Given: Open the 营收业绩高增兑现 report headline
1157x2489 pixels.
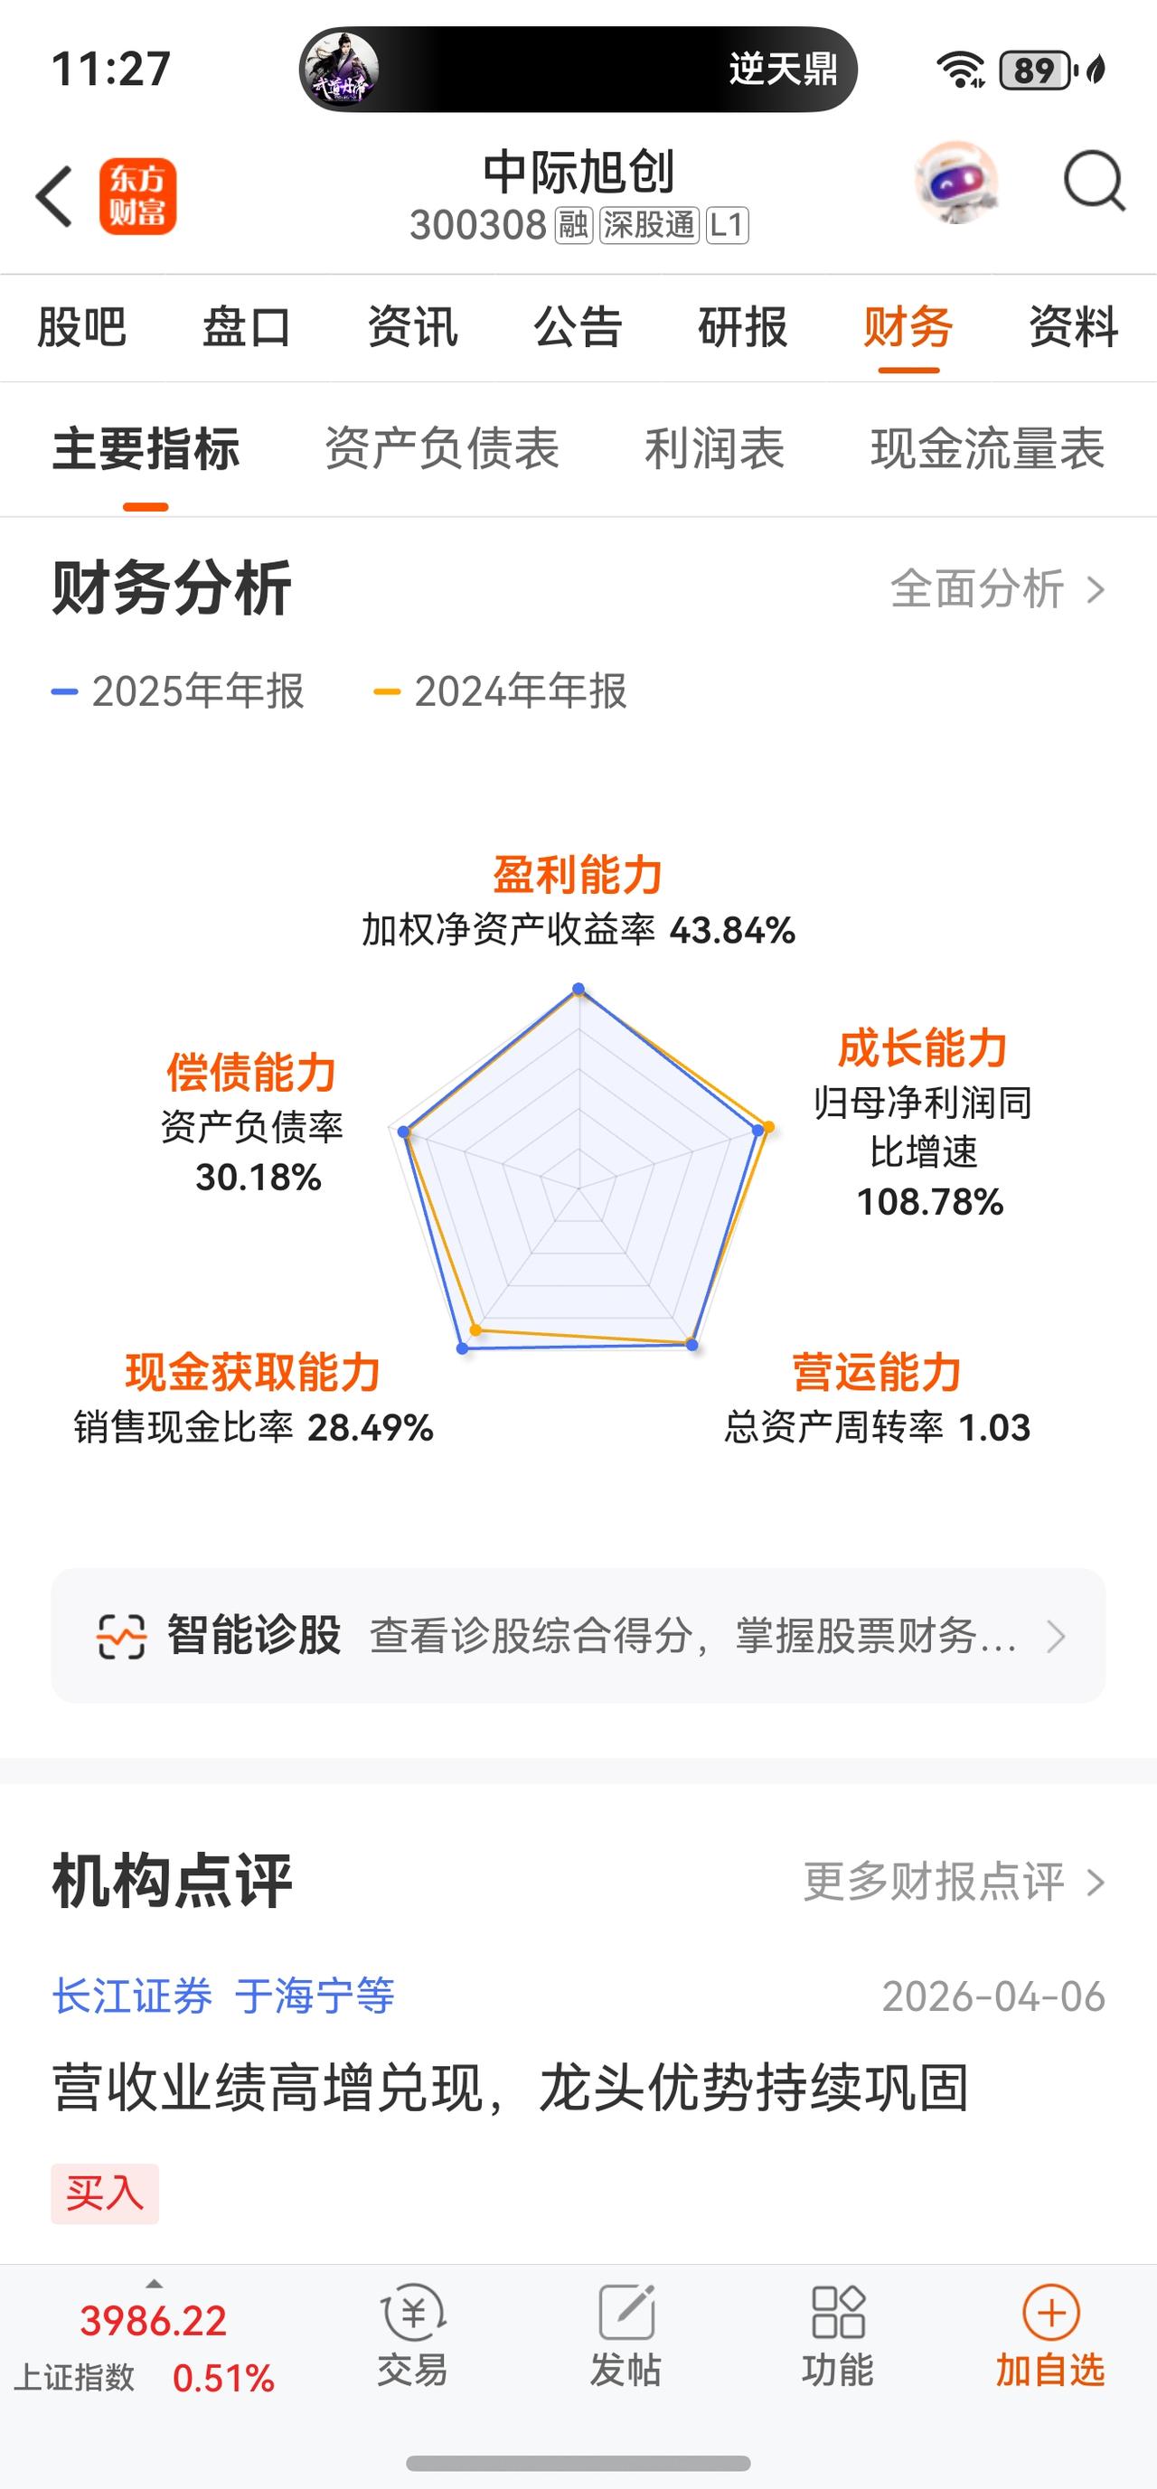Looking at the screenshot, I should [x=511, y=2089].
